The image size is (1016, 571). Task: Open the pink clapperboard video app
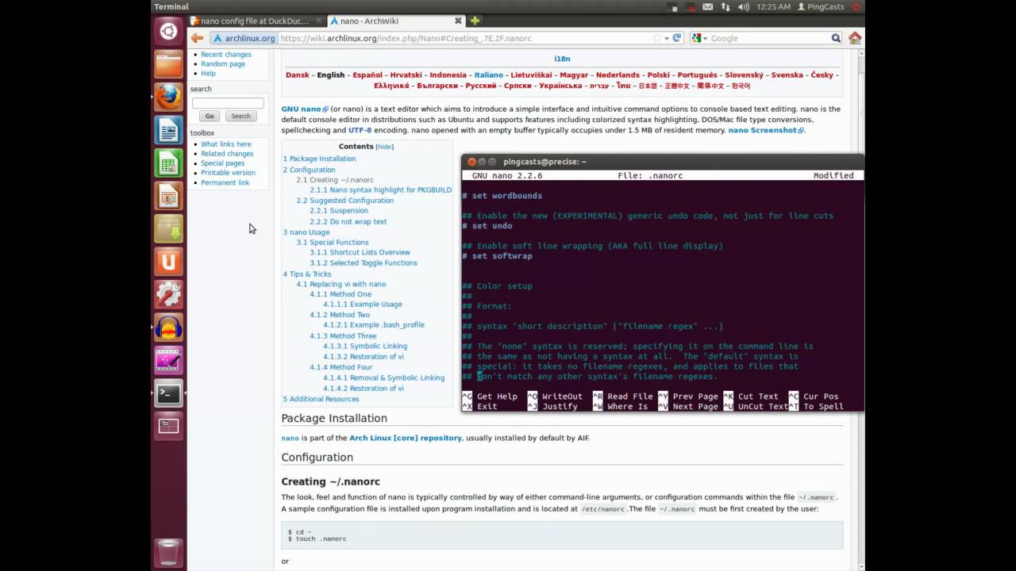[168, 360]
